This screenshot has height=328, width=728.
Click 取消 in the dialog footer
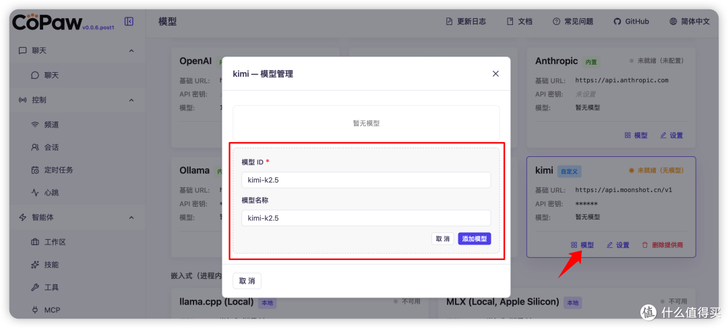point(247,281)
